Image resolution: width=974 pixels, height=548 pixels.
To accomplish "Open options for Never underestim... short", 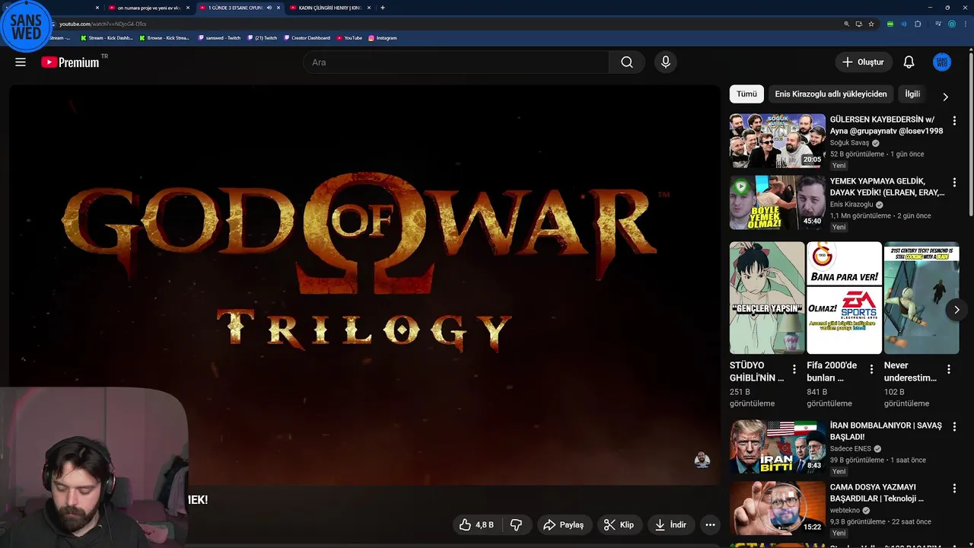I will (948, 369).
